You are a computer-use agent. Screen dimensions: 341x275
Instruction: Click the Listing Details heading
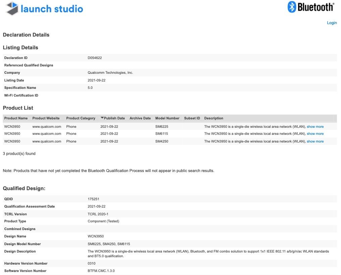click(20, 48)
